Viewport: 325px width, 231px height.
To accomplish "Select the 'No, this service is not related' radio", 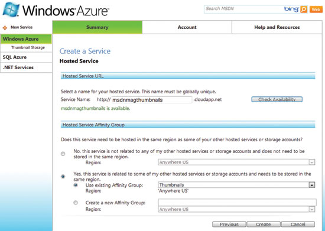I will pos(63,154).
